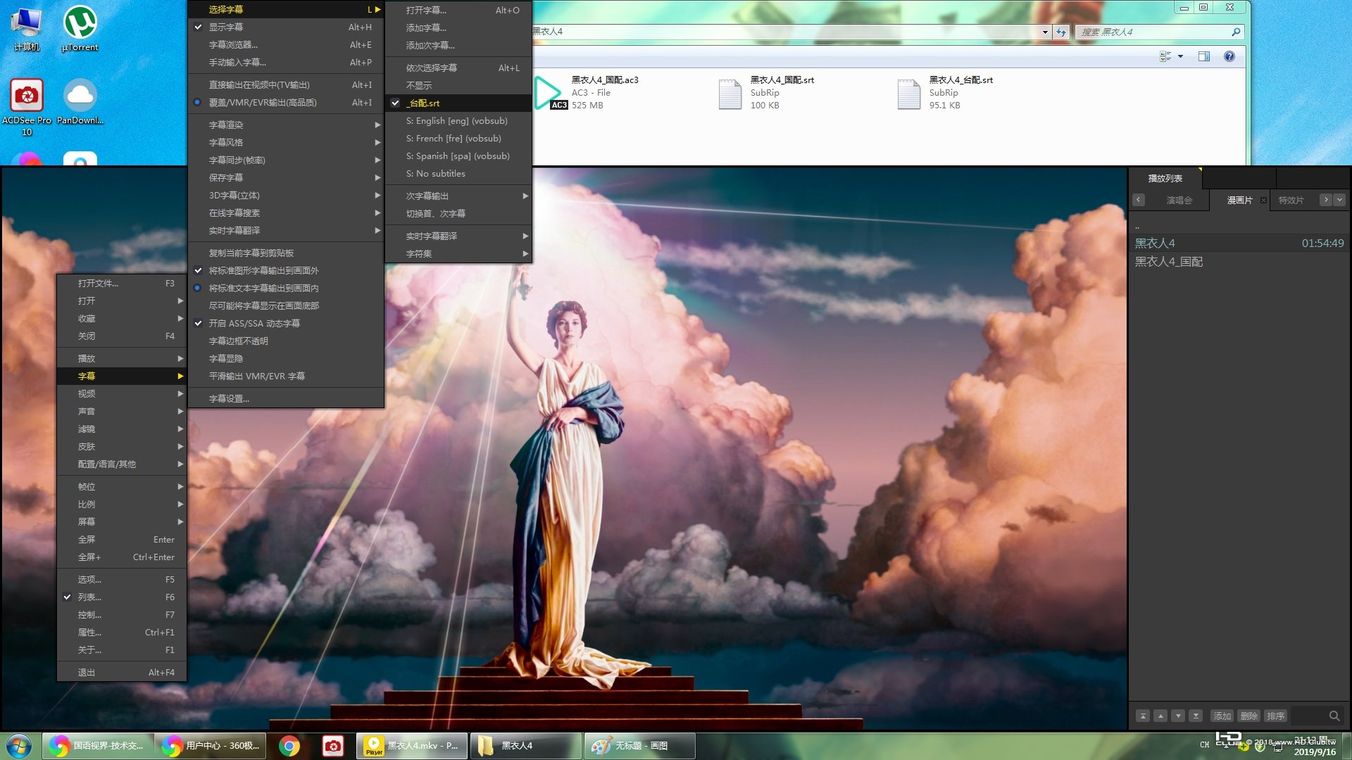Viewport: 1352px width, 760px height.
Task: Click the Explorer help icon
Action: point(1229,56)
